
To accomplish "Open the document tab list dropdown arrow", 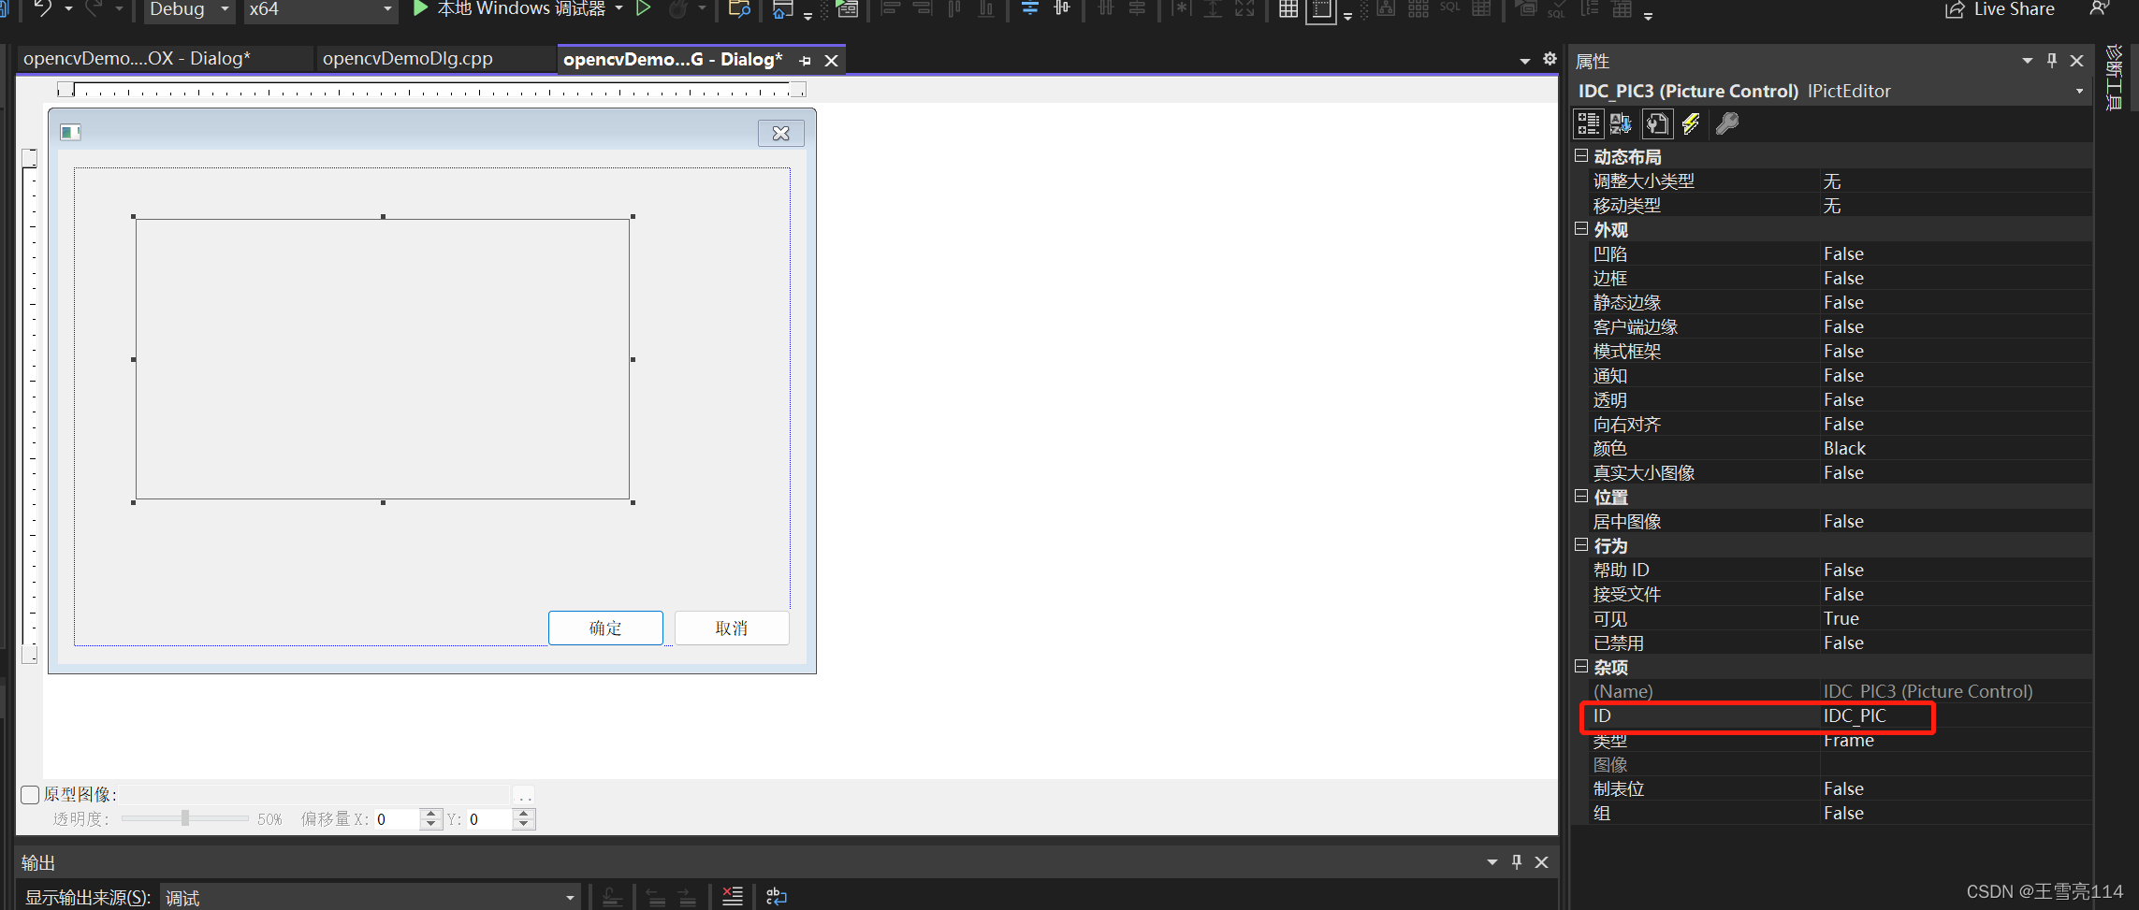I will click(1525, 61).
